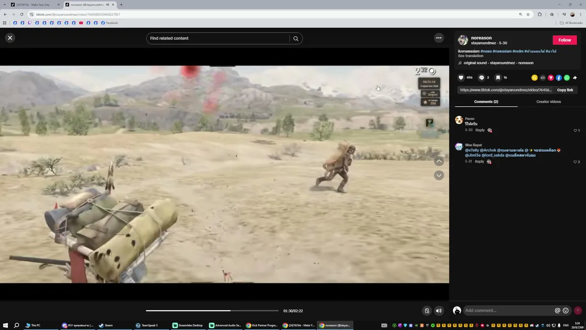
Task: Share the video to WhatsApp
Action: 567,78
